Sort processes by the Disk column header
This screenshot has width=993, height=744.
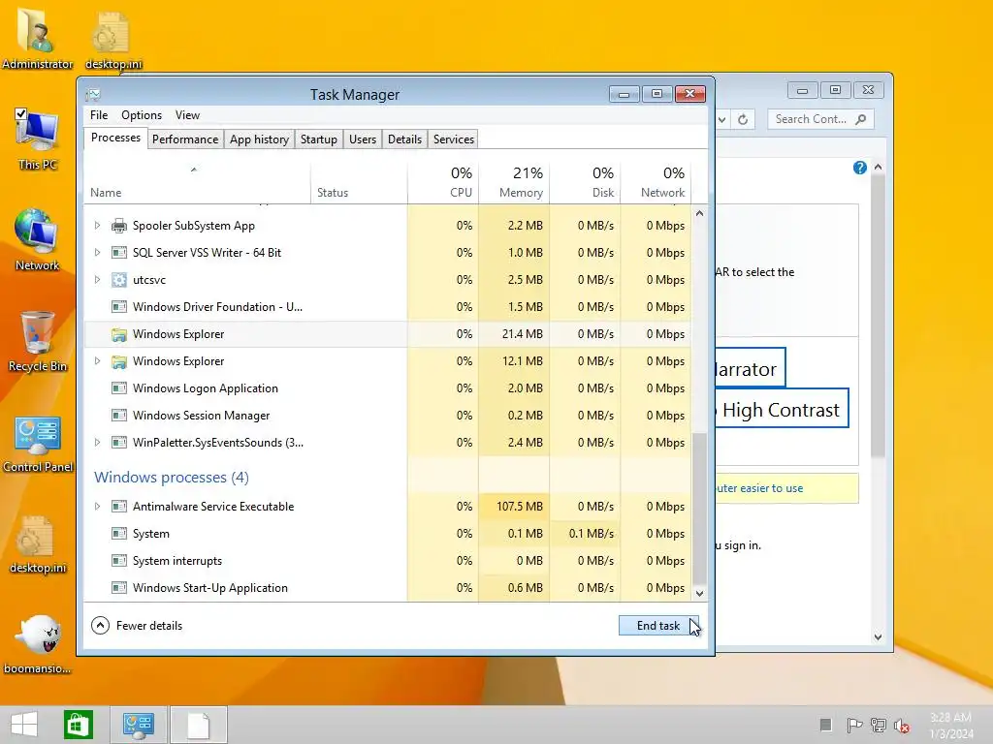pyautogui.click(x=585, y=181)
